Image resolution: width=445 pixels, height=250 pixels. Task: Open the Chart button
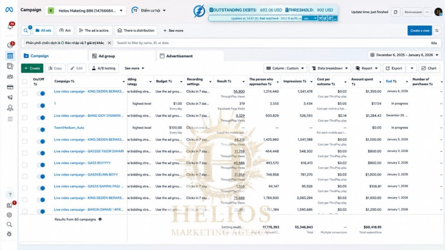point(429,68)
